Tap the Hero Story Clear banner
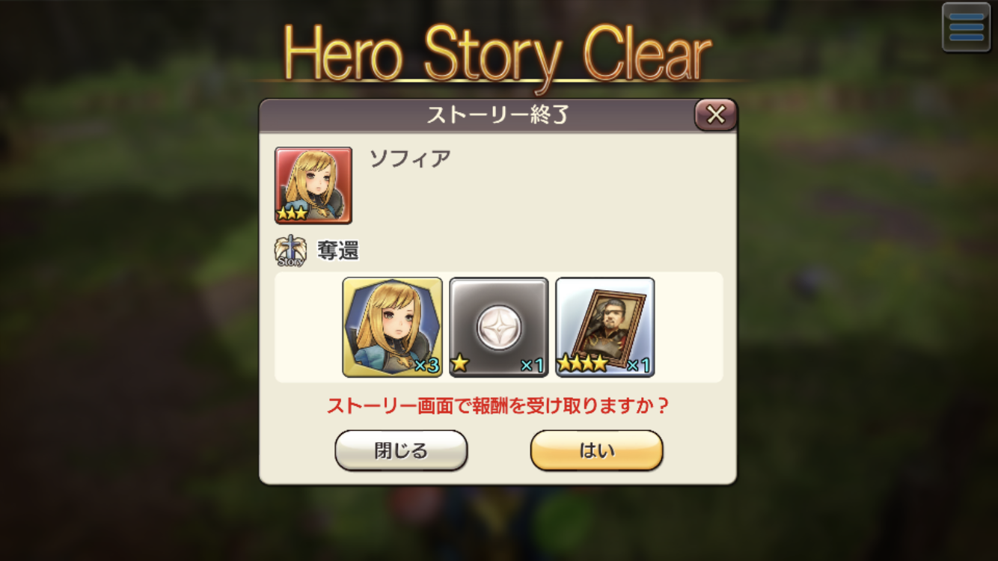 [498, 54]
